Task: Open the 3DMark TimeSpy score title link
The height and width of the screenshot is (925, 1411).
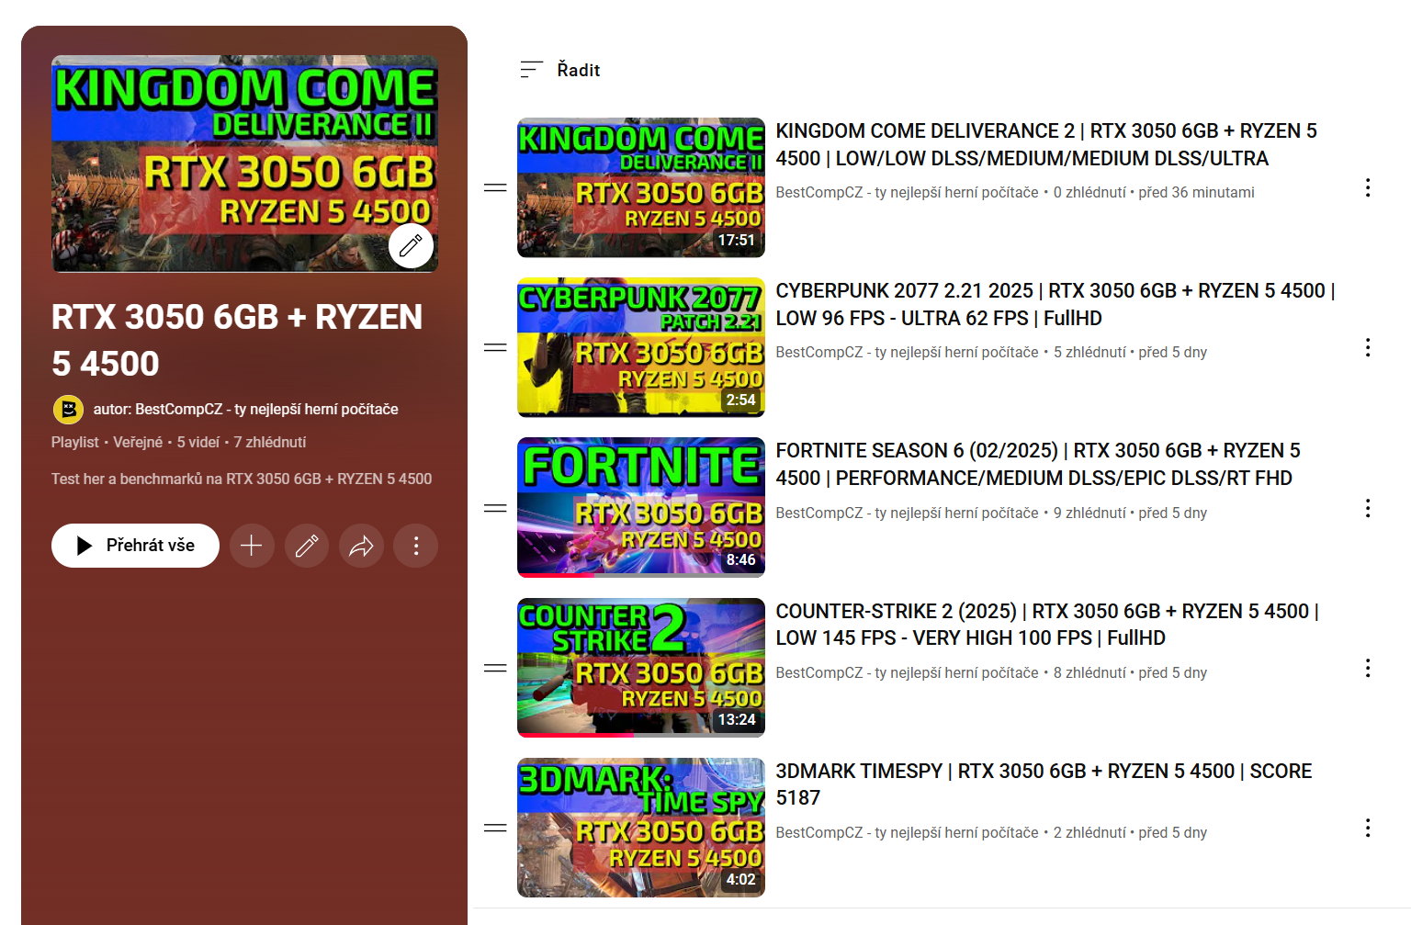Action: (x=1044, y=784)
